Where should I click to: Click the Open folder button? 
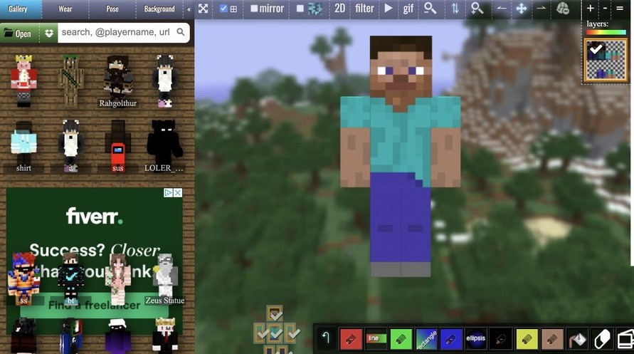19,33
